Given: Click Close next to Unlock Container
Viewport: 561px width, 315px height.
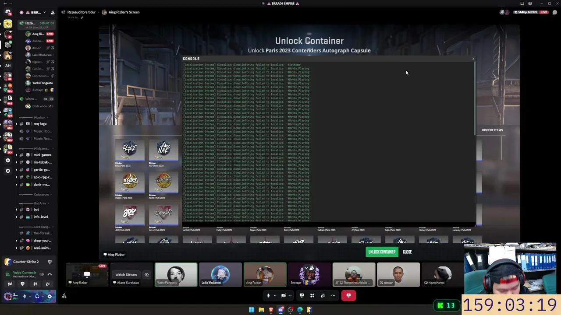Looking at the screenshot, I should (407, 252).
